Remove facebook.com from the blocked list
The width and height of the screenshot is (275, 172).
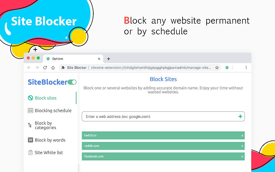tap(242, 157)
